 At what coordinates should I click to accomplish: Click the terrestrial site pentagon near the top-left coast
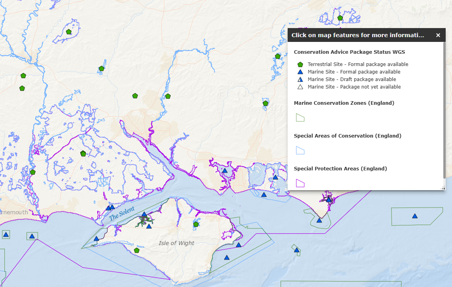click(x=23, y=75)
